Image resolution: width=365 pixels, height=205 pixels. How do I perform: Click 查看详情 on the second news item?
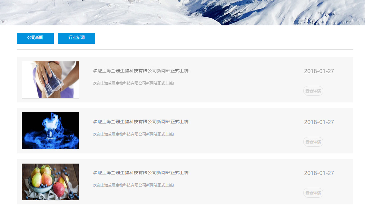click(313, 142)
